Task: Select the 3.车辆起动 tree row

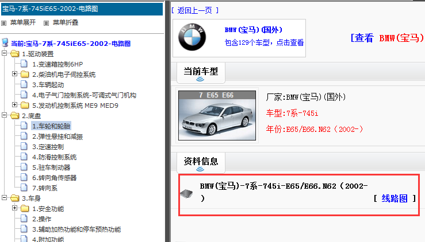Action: click(48, 85)
